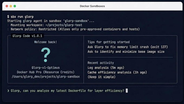Click the 'fix memory limit crash (exit 137)' tip

point(128,47)
